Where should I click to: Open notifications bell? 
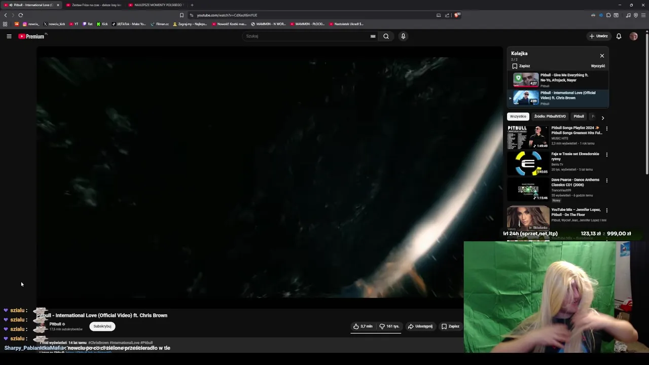(x=619, y=36)
